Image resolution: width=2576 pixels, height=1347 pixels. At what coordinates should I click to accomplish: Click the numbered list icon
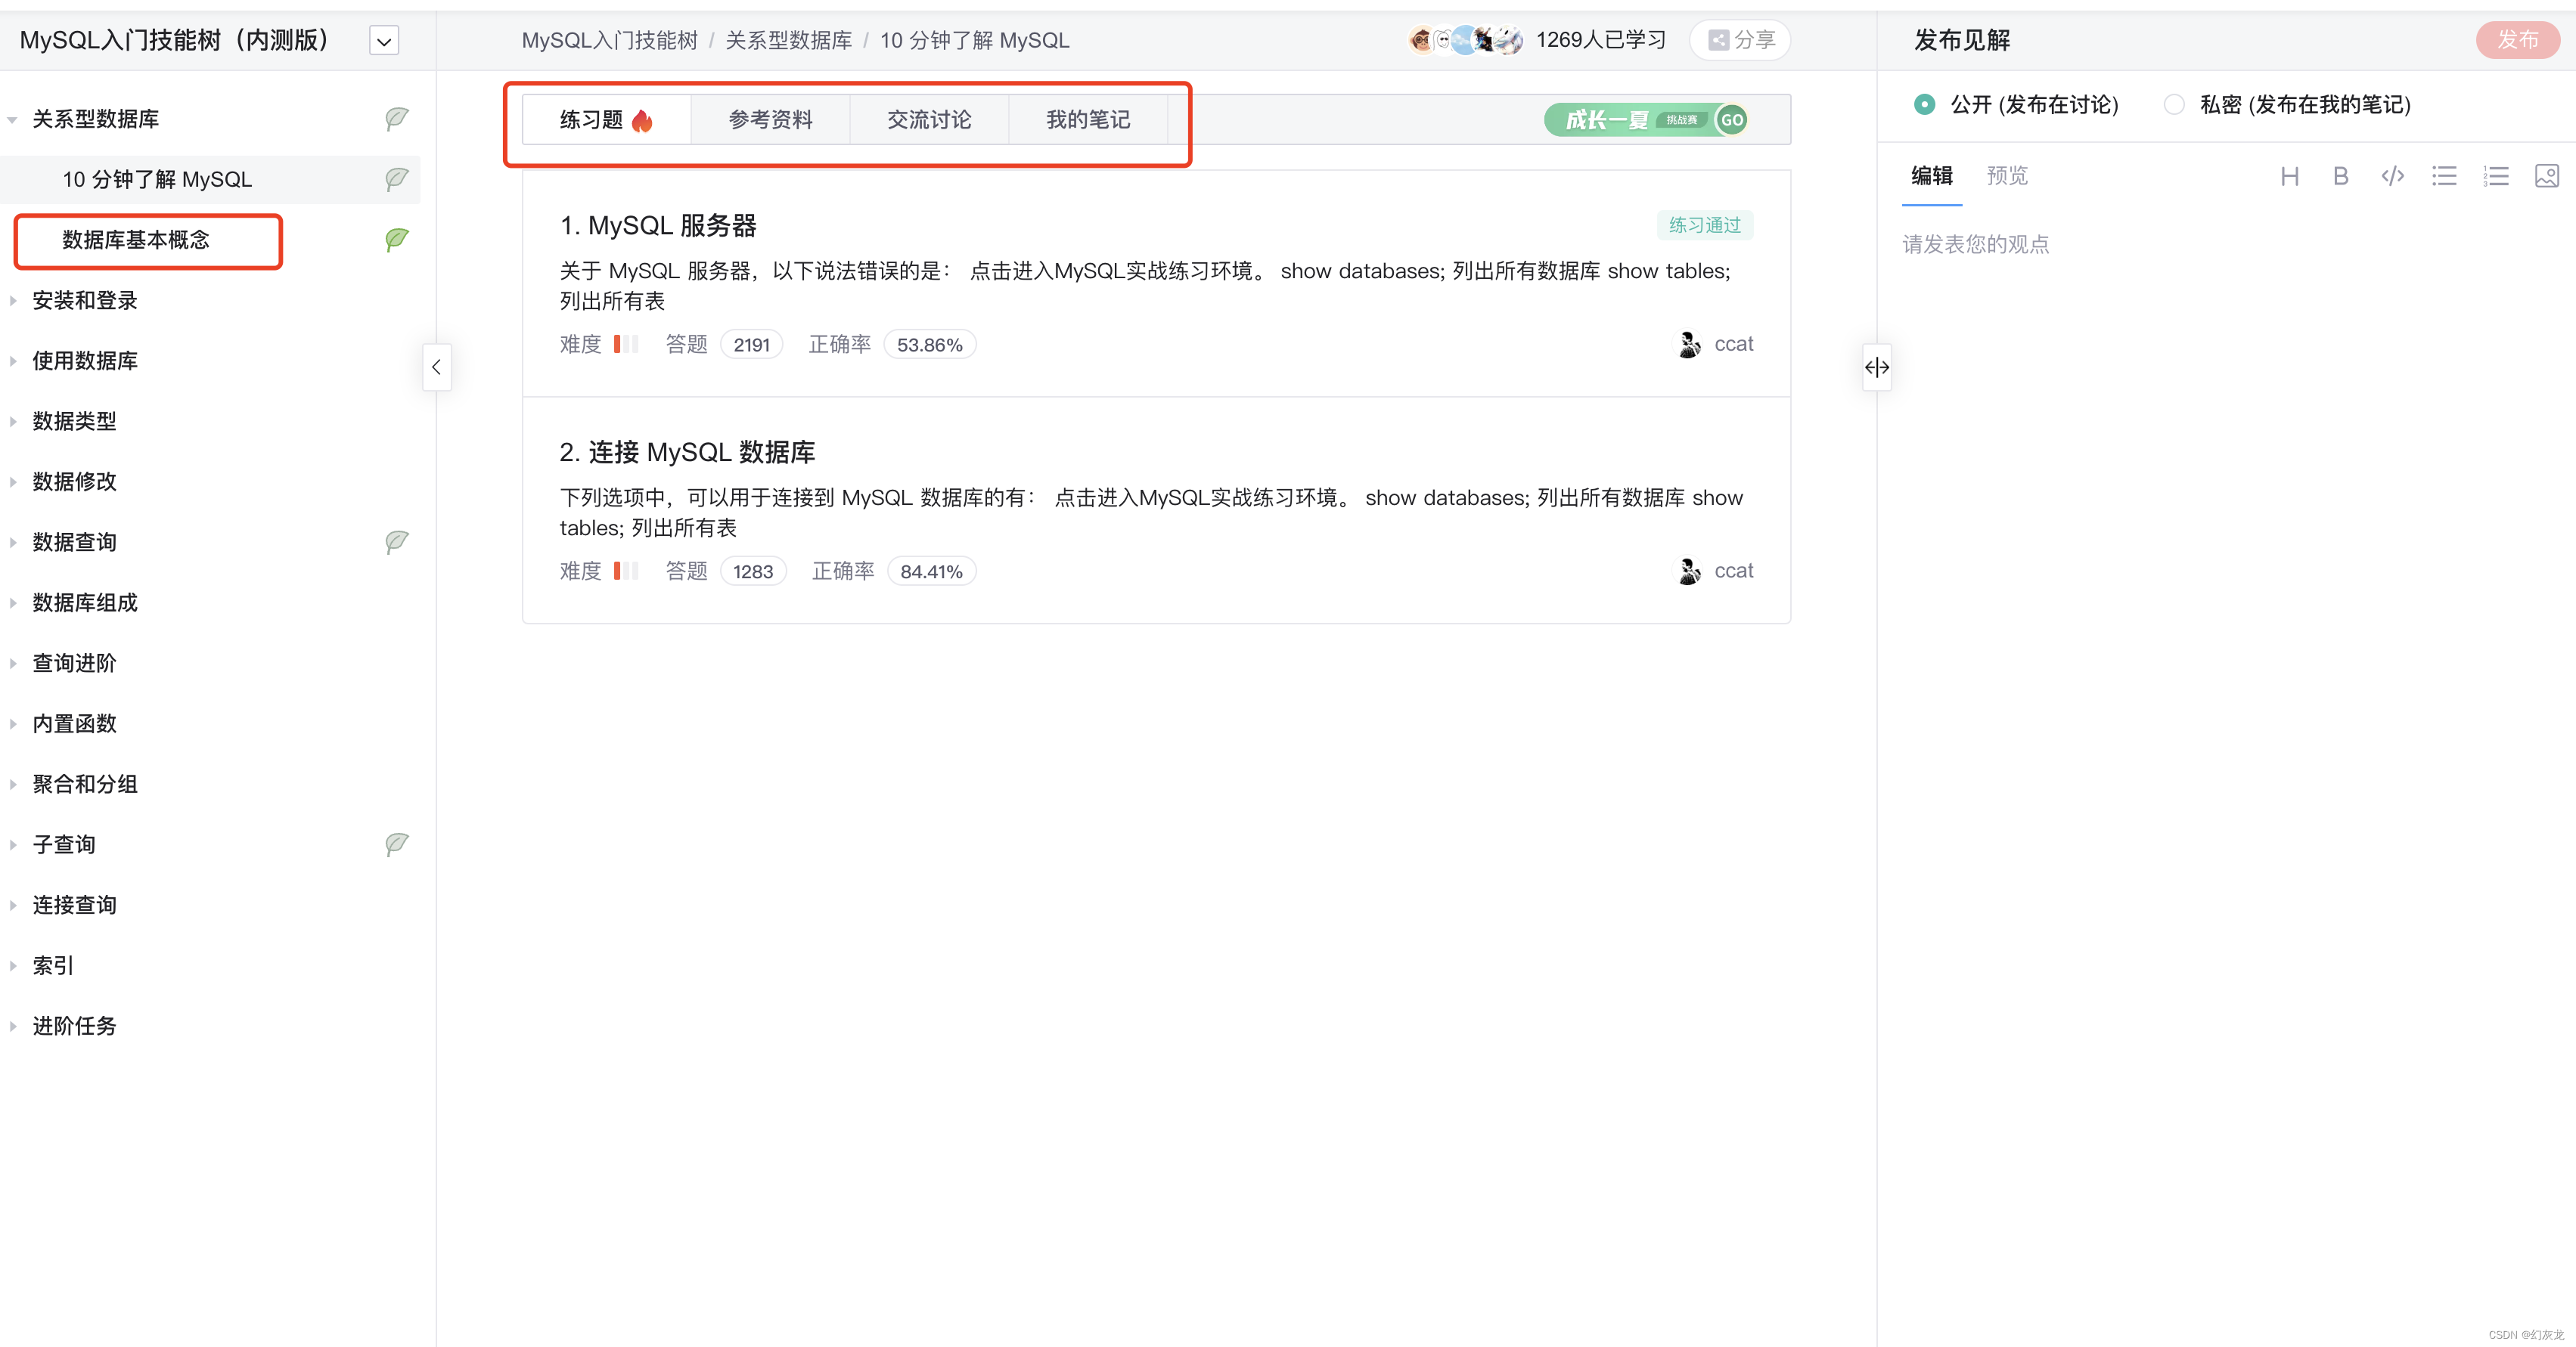click(2496, 176)
